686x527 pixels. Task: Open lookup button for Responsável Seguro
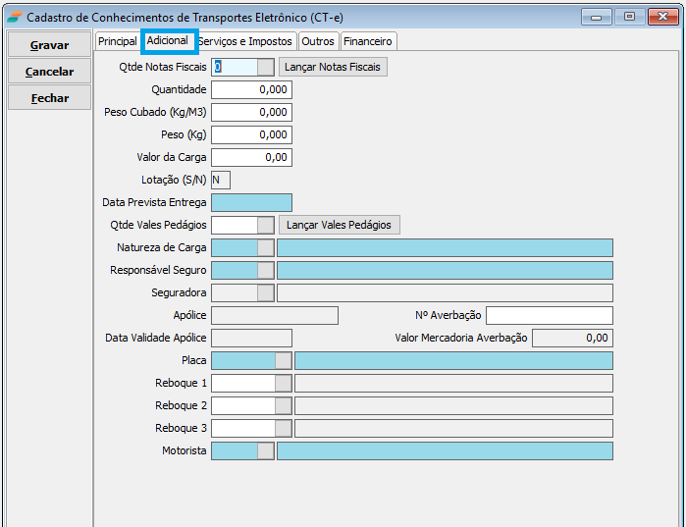266,270
